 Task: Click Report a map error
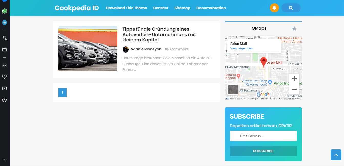290,99
